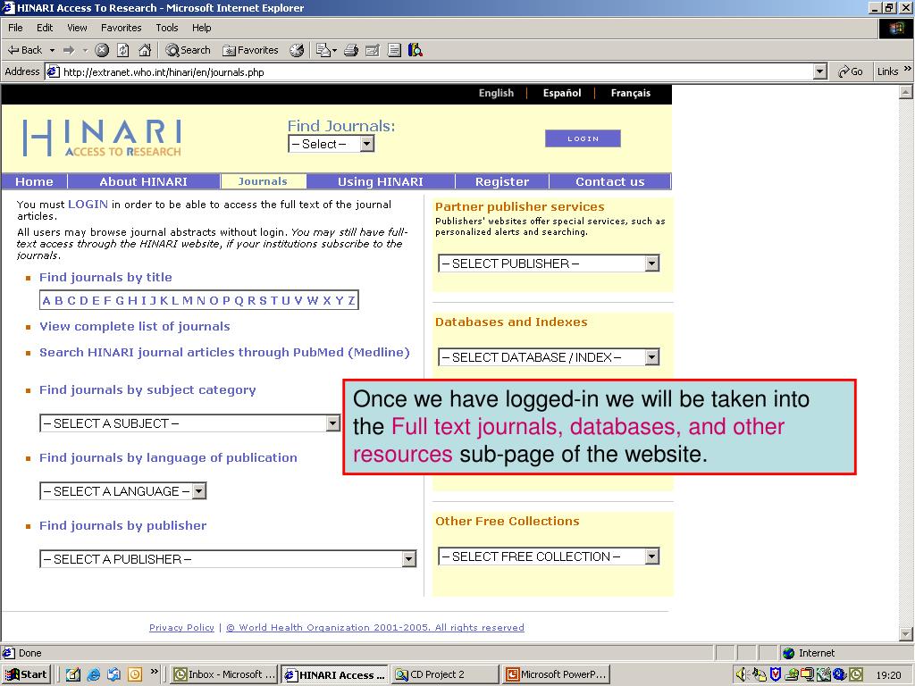Go to the Home page icon
The height and width of the screenshot is (686, 915).
click(145, 50)
